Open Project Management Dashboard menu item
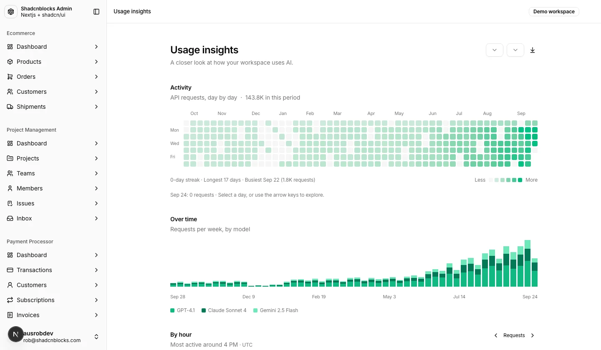Image resolution: width=601 pixels, height=350 pixels. coord(53,143)
